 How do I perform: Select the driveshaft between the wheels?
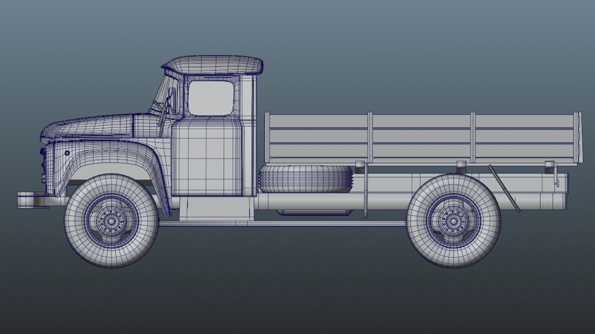(279, 224)
